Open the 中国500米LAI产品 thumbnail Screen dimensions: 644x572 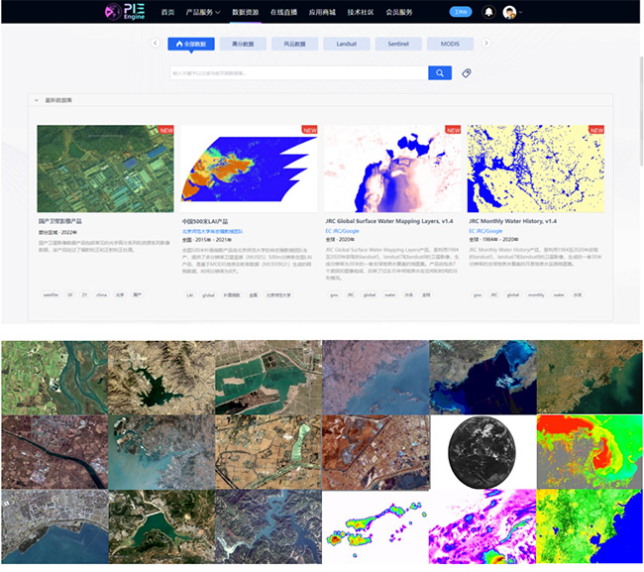click(249, 169)
